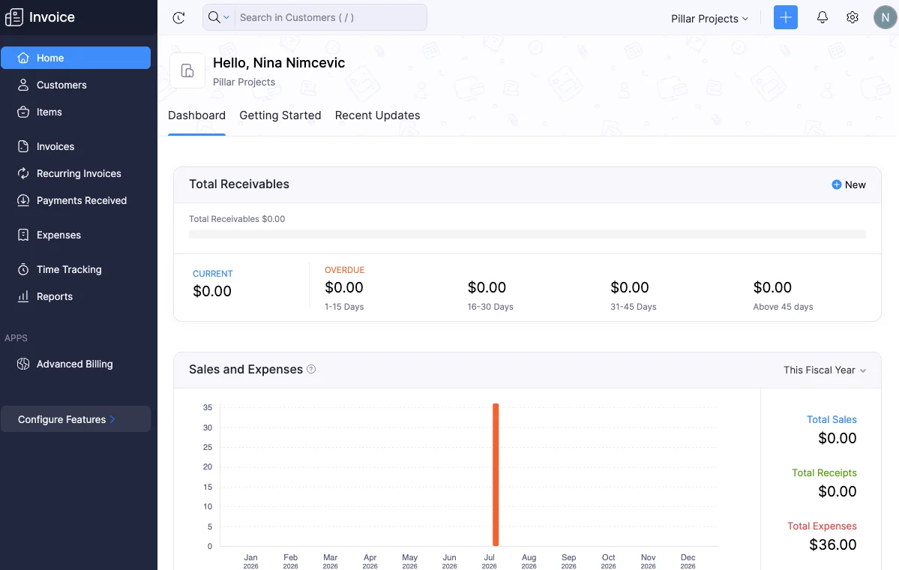The image size is (899, 570).
Task: Open settings gear icon
Action: point(853,17)
